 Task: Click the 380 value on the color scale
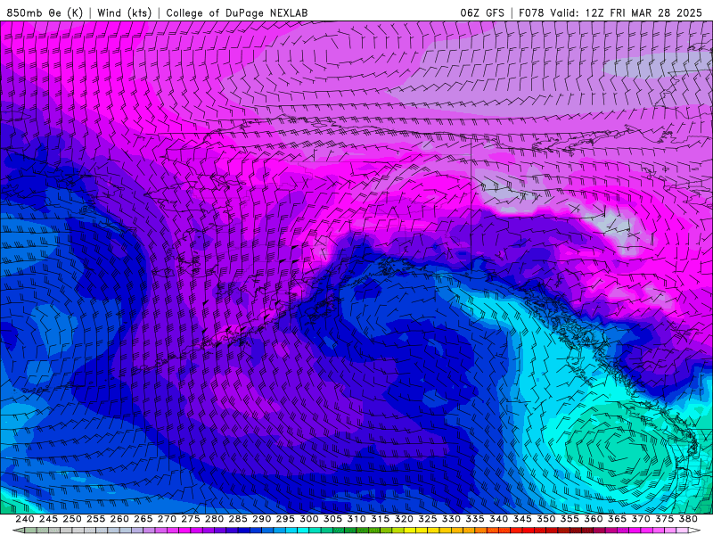coord(688,519)
